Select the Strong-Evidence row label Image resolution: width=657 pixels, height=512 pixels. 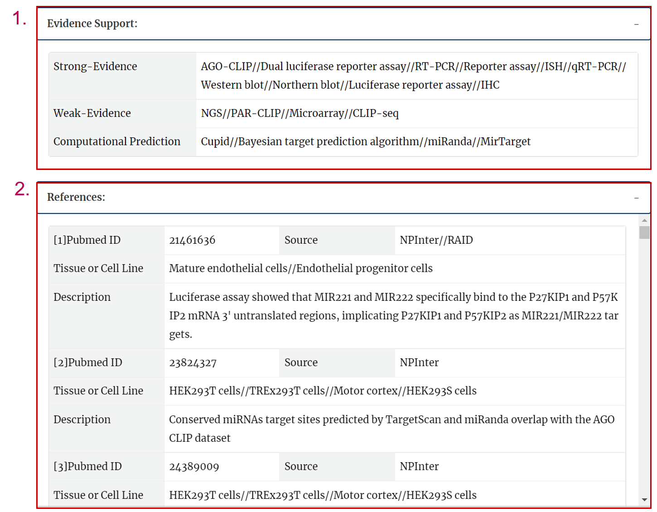tap(95, 67)
